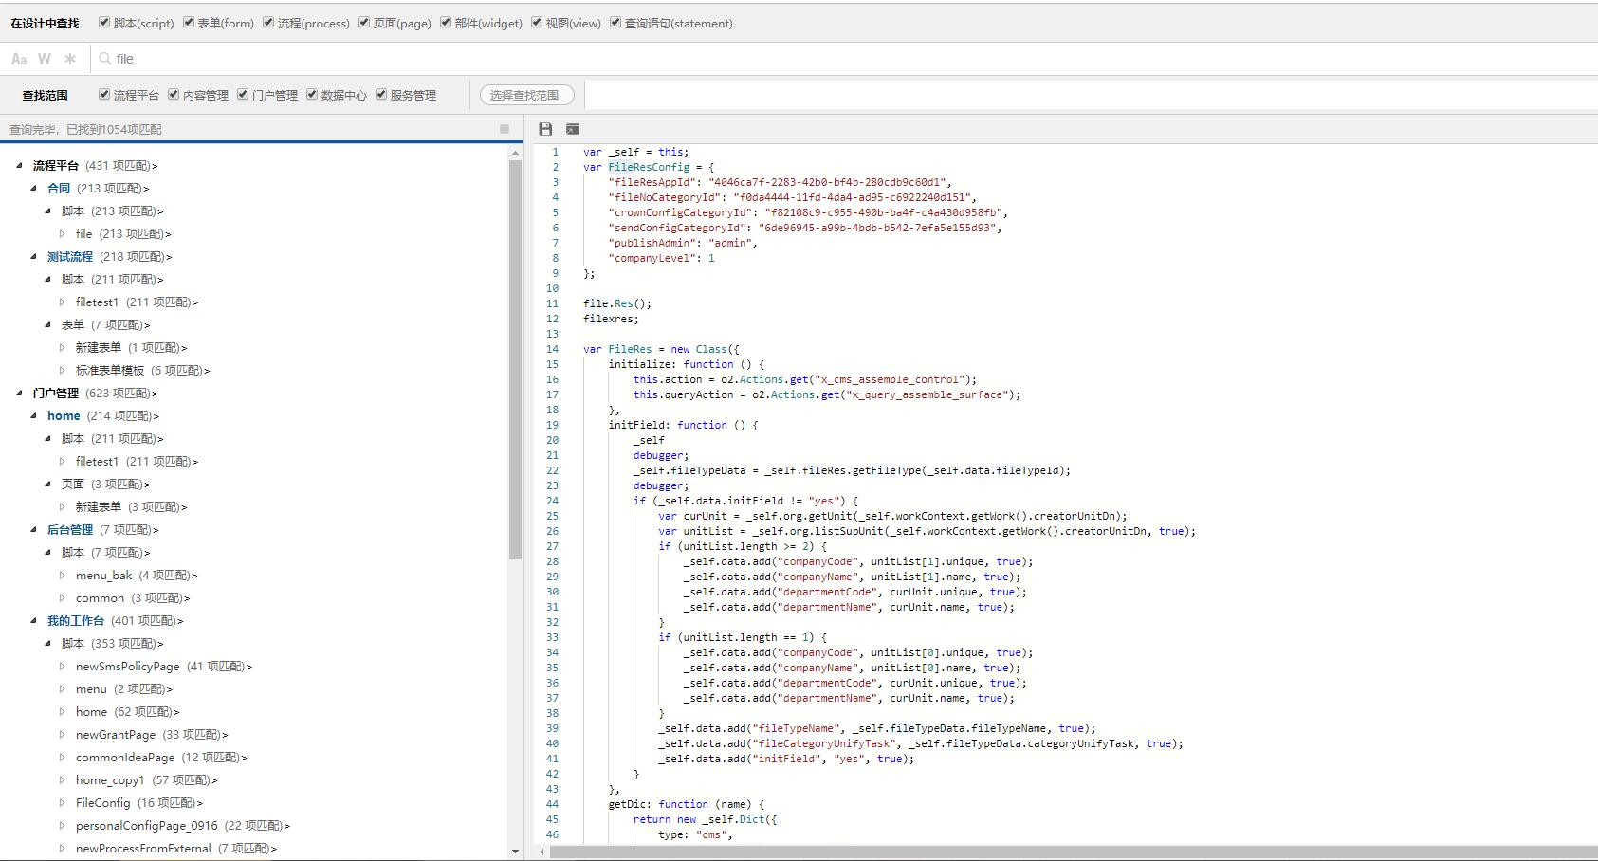Select menu (2 项匹配) script result

124,688
